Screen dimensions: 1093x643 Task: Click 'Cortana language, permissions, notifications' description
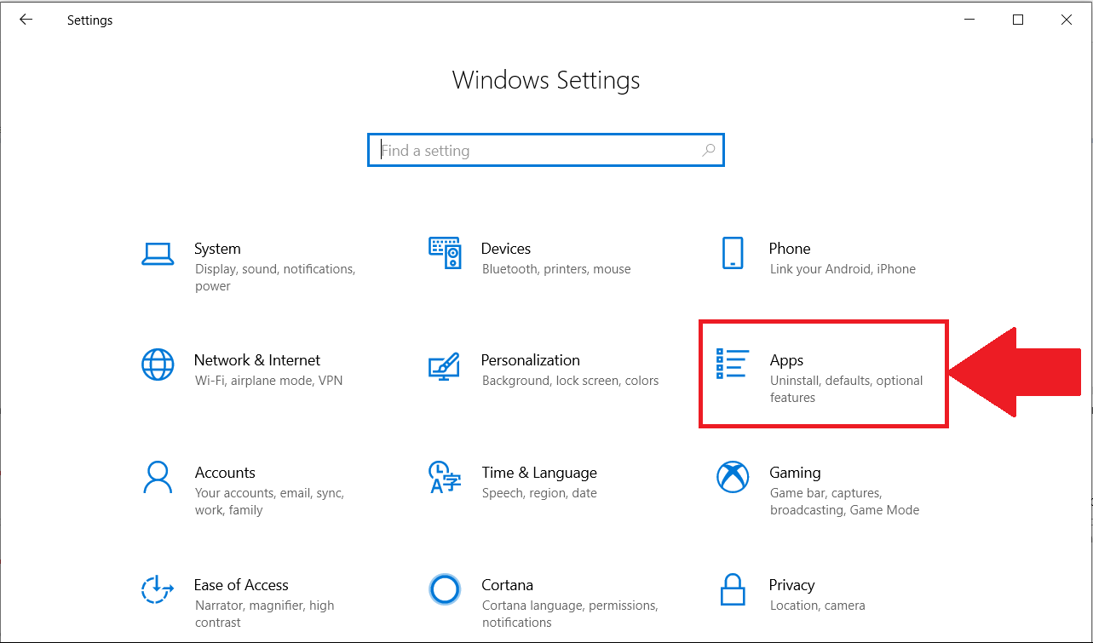[570, 614]
